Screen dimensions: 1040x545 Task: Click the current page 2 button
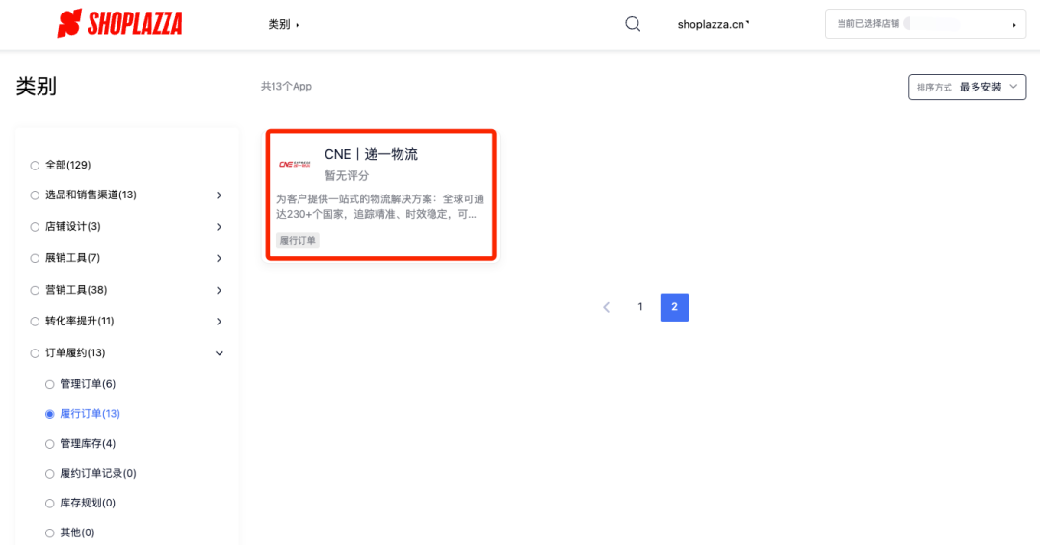point(674,307)
